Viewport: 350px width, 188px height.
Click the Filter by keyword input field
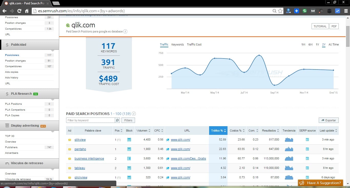point(90,120)
